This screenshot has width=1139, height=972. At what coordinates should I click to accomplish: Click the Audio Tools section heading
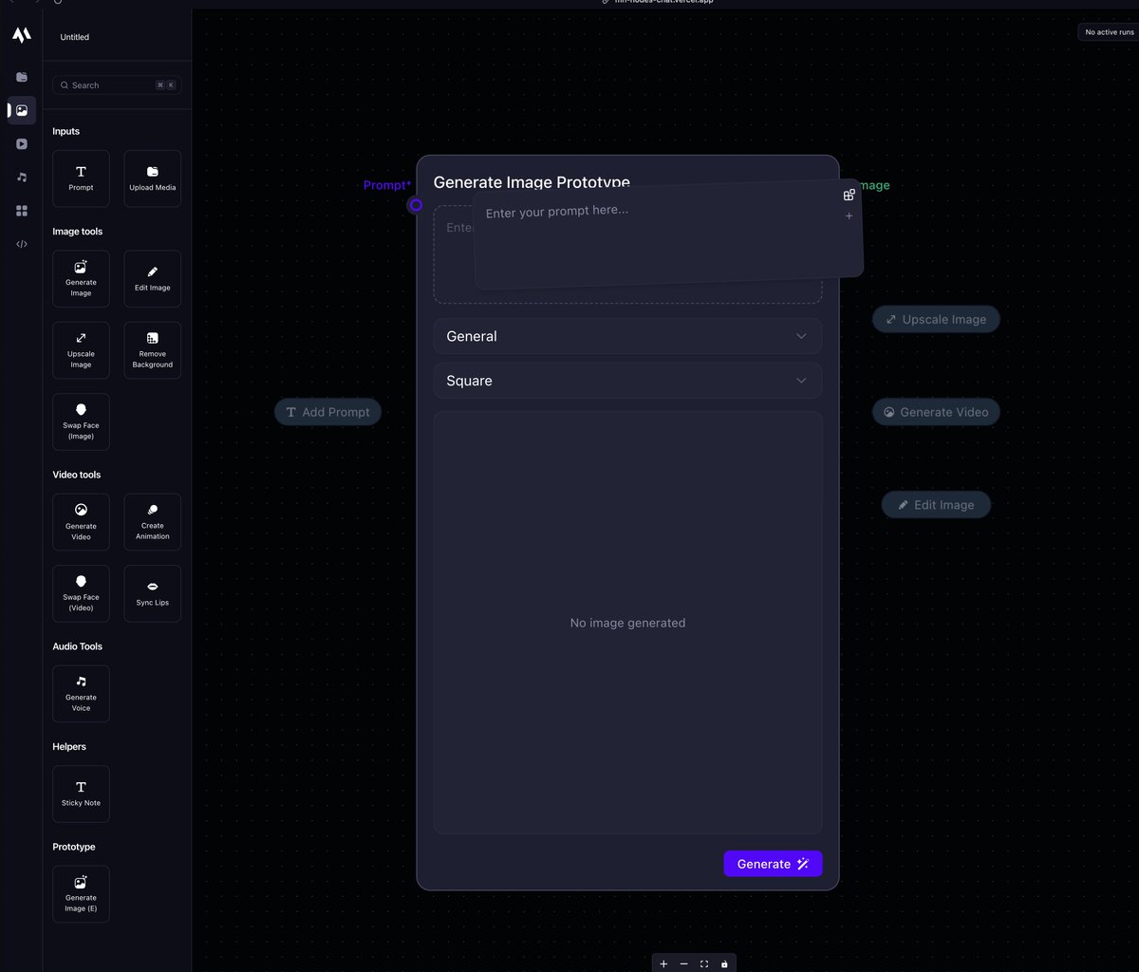coord(78,646)
